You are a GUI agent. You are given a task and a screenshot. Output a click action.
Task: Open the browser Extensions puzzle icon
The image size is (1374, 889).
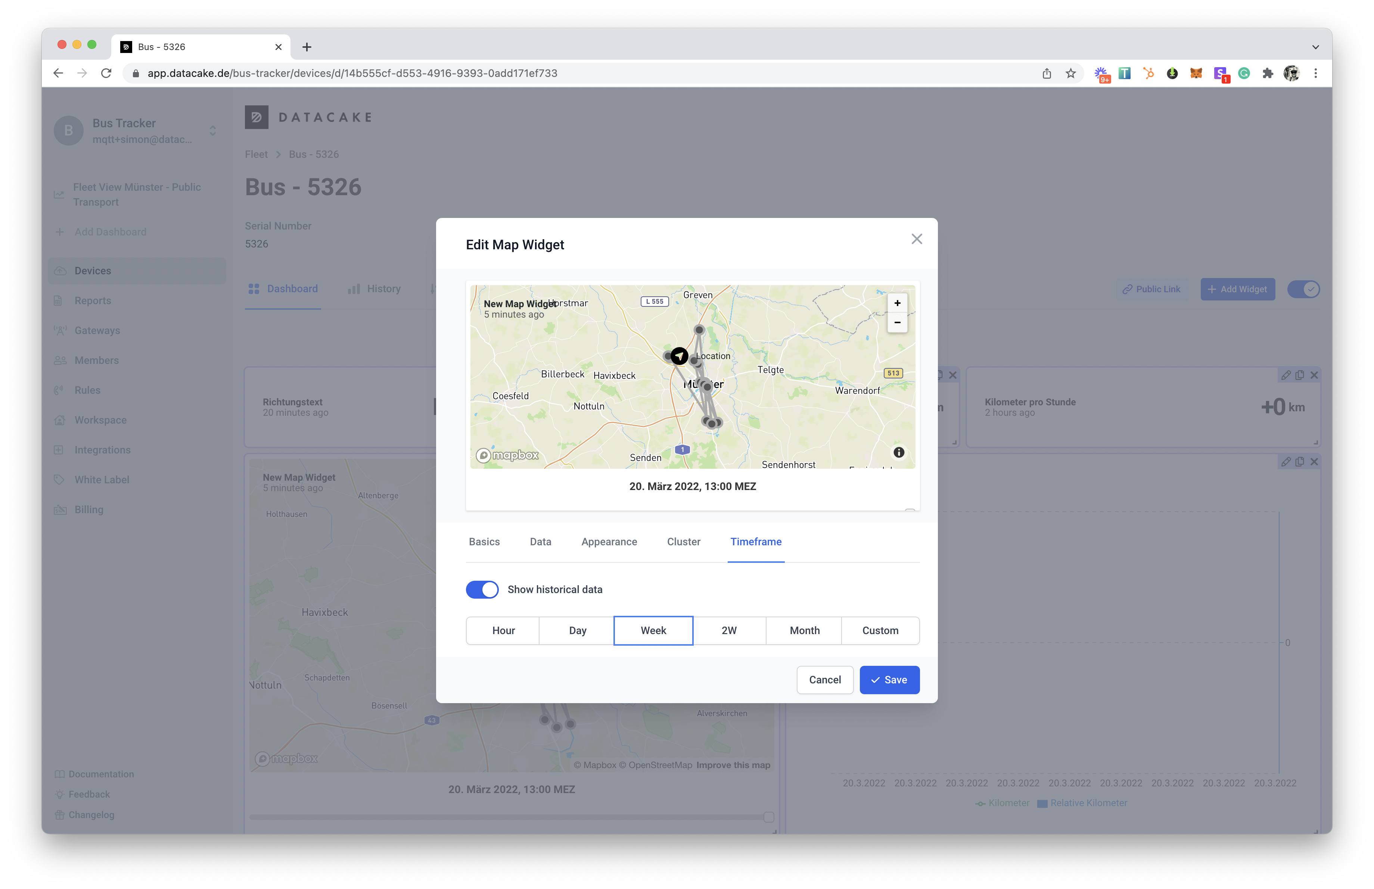[1267, 73]
